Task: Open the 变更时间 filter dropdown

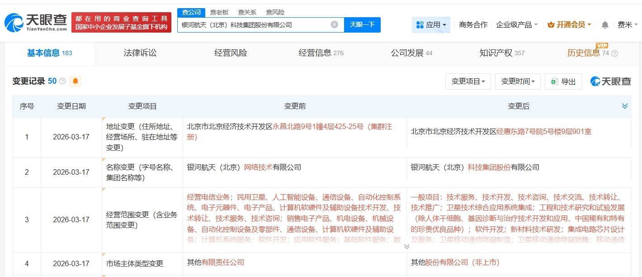Action: click(518, 81)
